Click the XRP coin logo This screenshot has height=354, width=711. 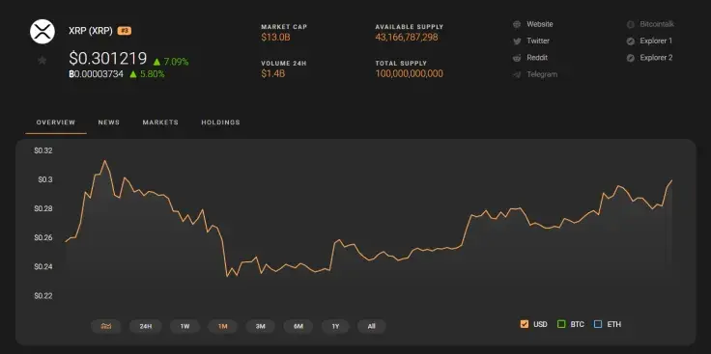[43, 31]
